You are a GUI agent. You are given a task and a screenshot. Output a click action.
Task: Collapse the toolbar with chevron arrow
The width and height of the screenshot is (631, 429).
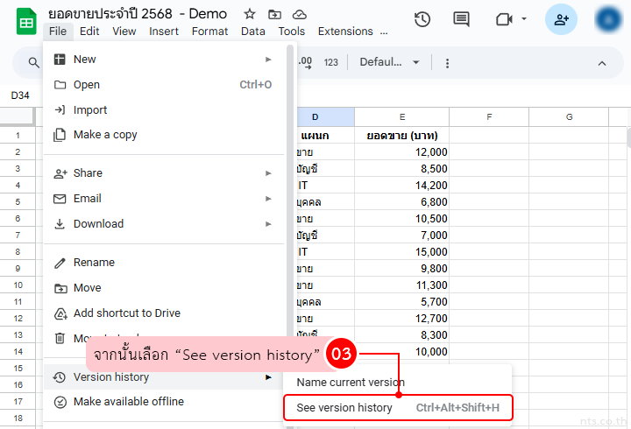click(602, 63)
